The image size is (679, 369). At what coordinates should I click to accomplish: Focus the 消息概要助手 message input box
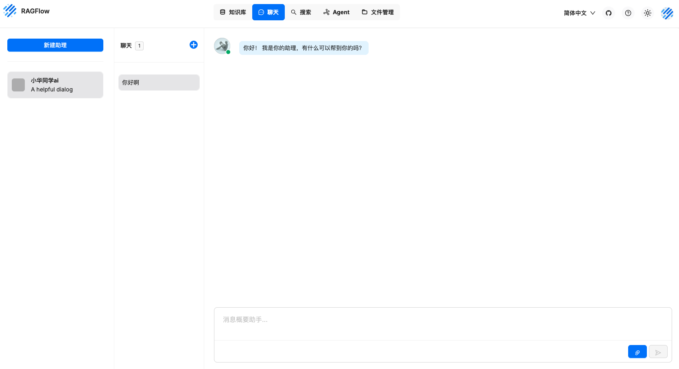[x=443, y=324]
